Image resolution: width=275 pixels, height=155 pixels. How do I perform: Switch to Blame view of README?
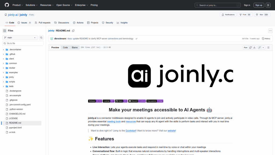[x=75, y=47]
